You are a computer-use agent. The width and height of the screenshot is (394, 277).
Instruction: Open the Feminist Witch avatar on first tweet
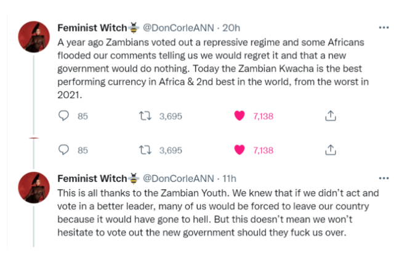(x=33, y=36)
